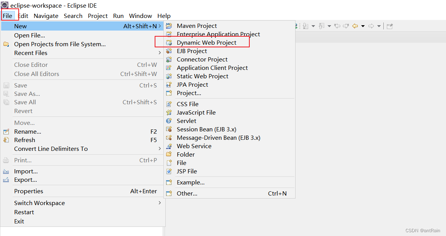446x236 pixels.
Task: Open the Navigate menu
Action: (x=46, y=16)
